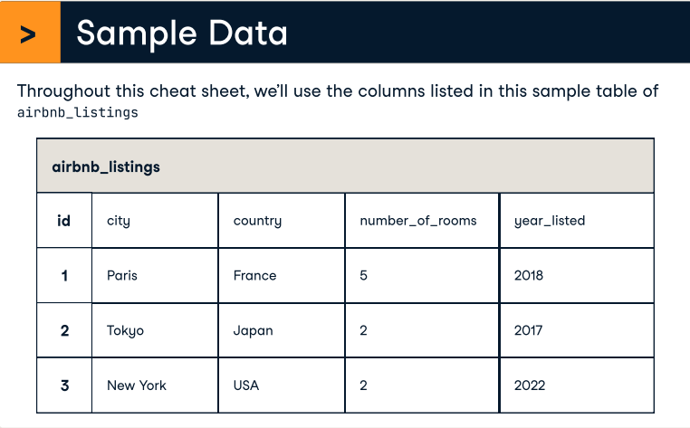Click the Sample Data heading
The height and width of the screenshot is (428, 690).
click(182, 33)
